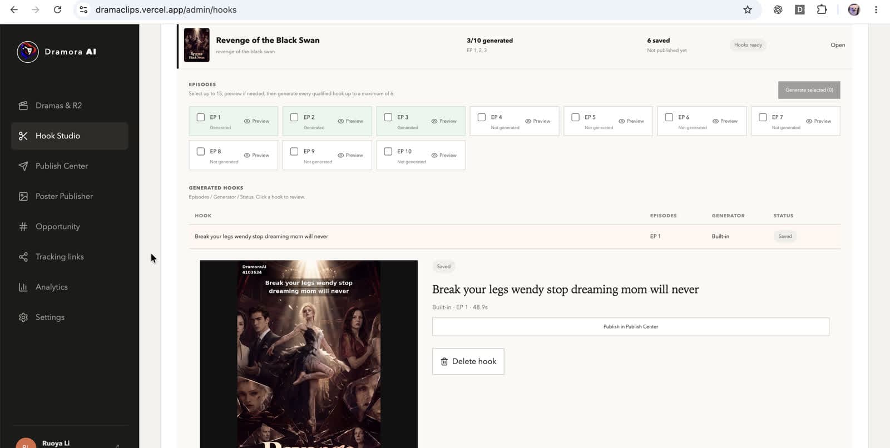
Task: Click Publish in Publish Center button
Action: point(631,327)
